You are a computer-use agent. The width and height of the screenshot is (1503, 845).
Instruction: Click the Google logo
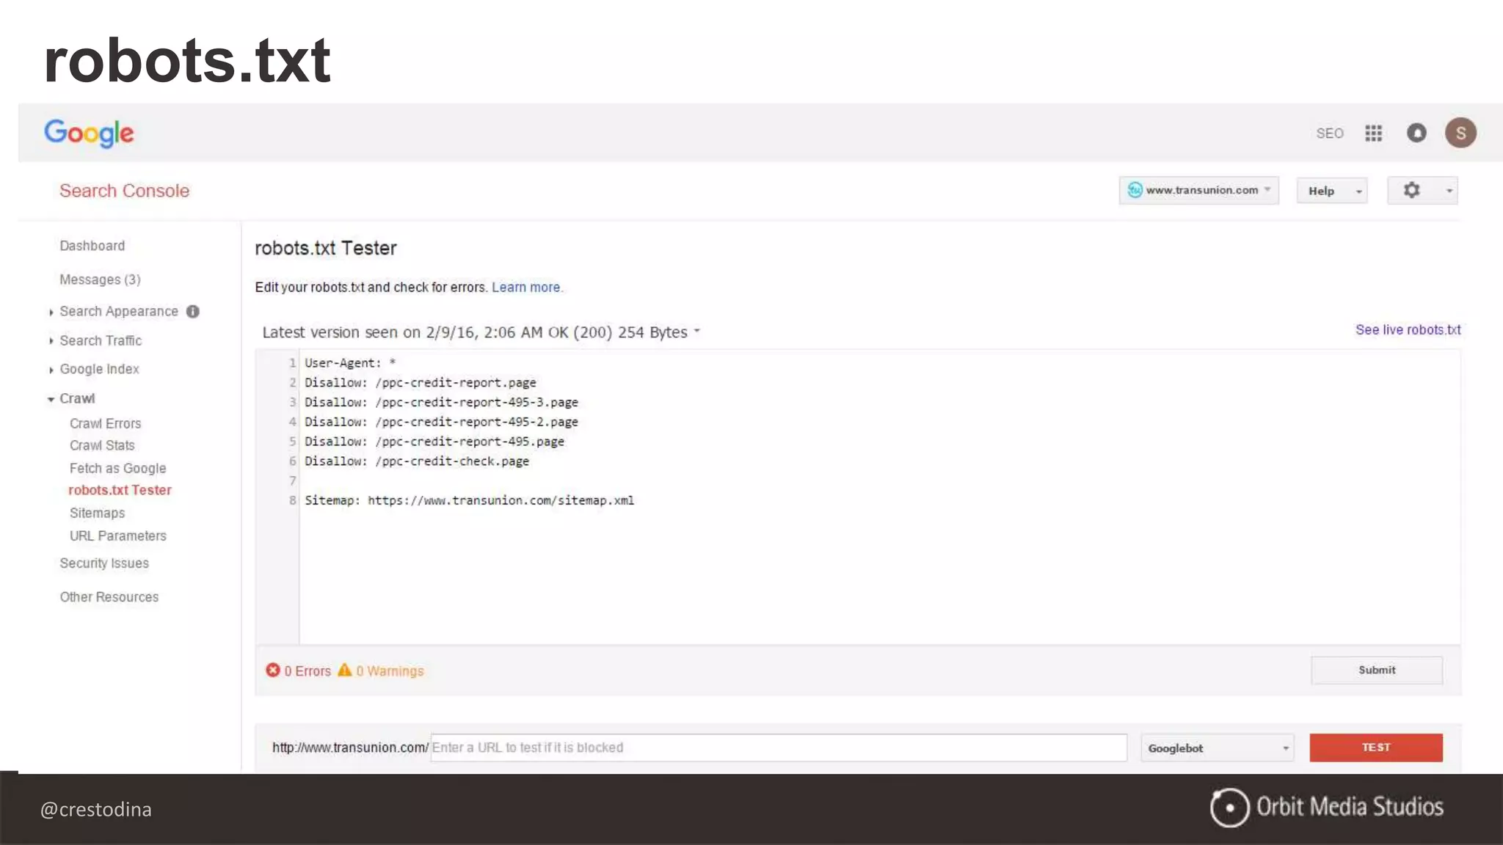pyautogui.click(x=89, y=133)
